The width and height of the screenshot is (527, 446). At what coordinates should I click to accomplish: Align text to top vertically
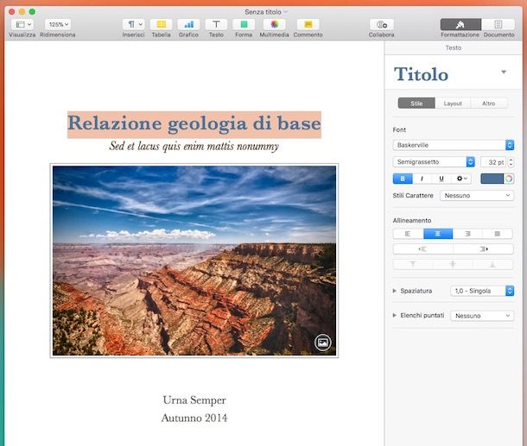413,265
